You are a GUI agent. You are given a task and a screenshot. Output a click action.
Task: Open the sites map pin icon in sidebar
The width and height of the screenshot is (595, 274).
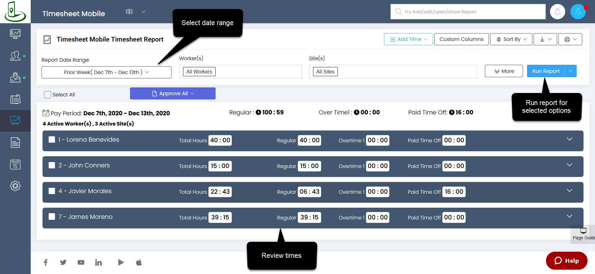click(x=15, y=77)
